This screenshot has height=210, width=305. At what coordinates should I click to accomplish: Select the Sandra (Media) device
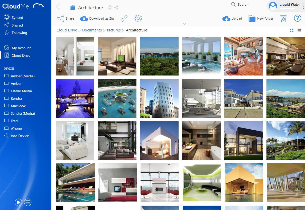click(x=20, y=113)
